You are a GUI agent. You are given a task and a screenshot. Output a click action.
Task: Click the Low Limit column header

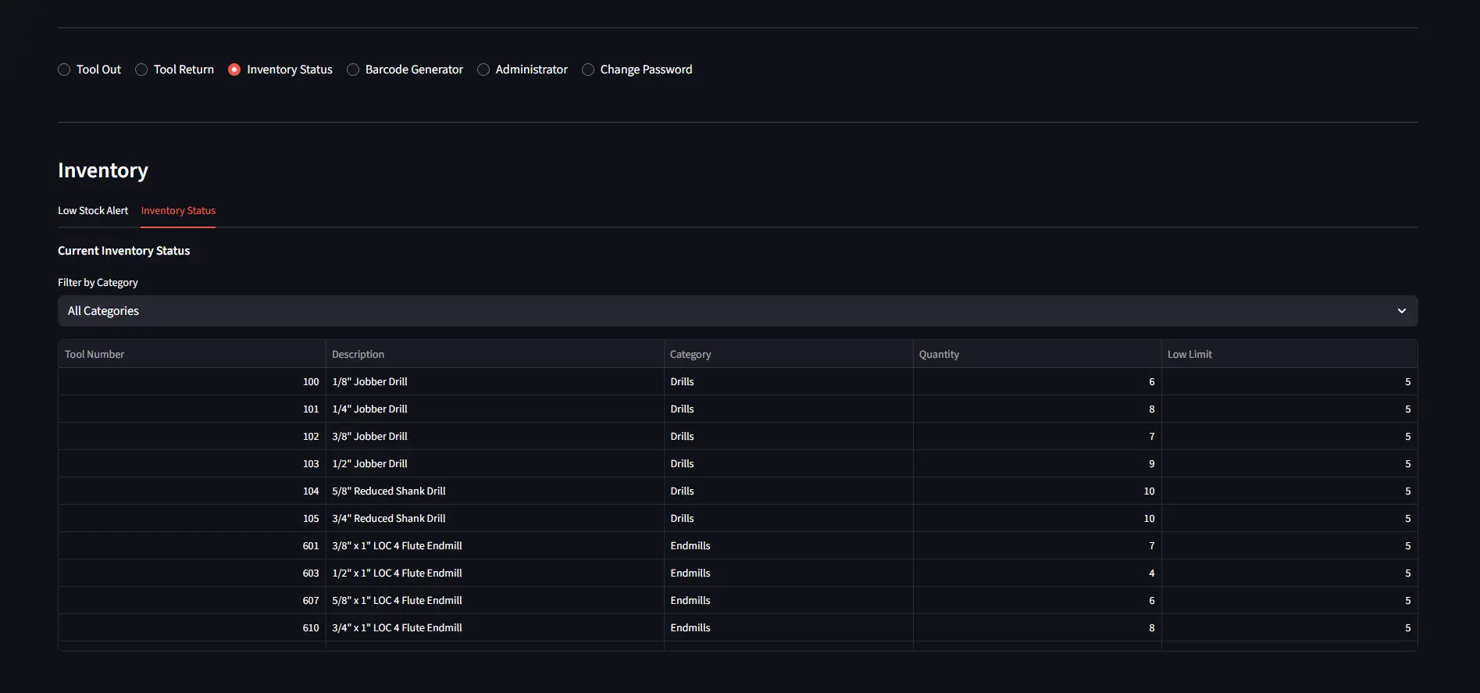point(1189,355)
